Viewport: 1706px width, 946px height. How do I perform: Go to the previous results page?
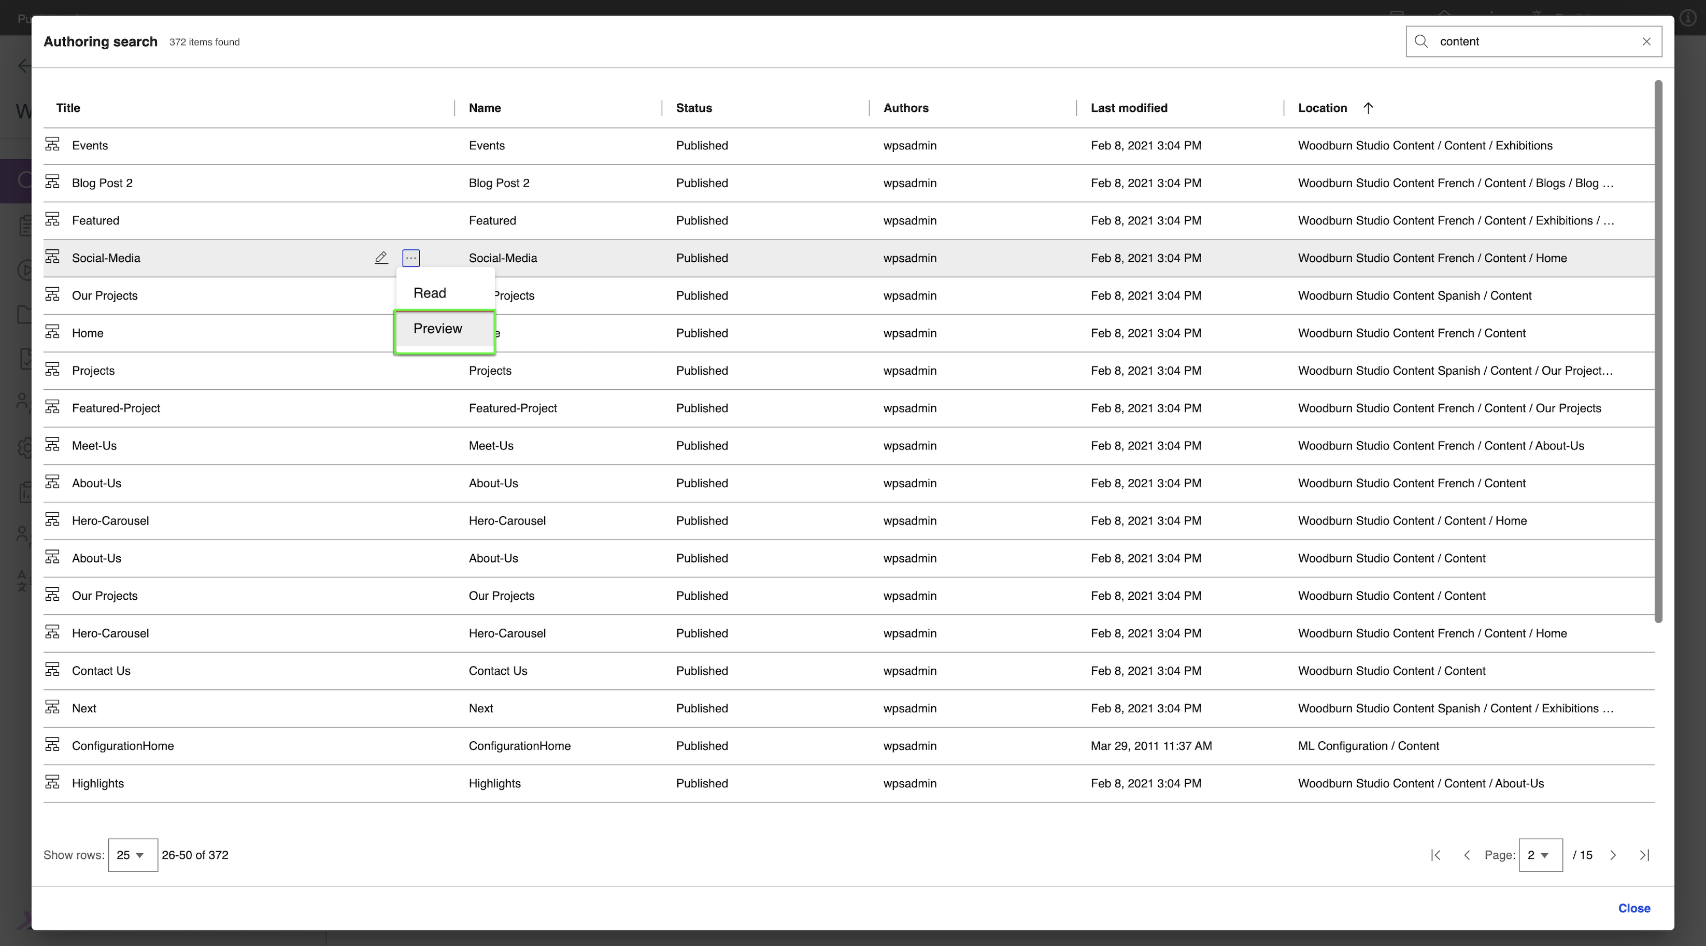pos(1467,855)
